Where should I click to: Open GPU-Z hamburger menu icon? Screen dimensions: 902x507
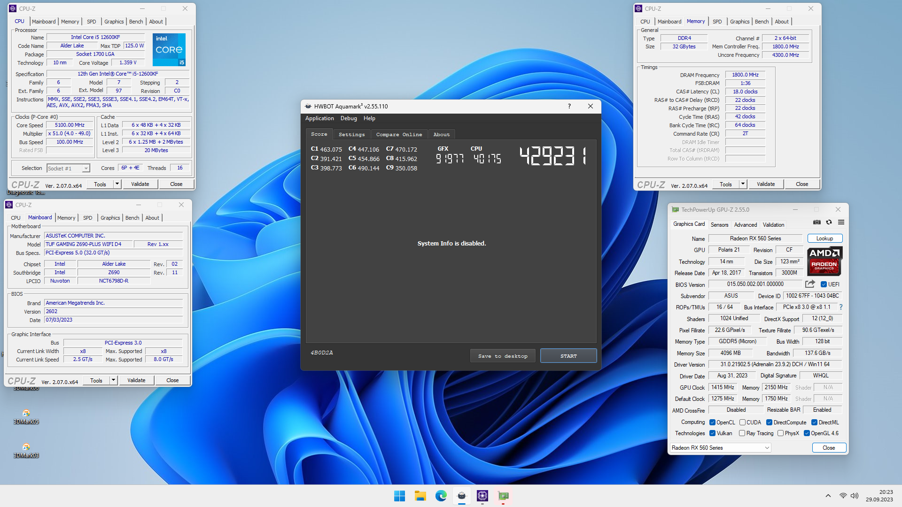click(841, 222)
